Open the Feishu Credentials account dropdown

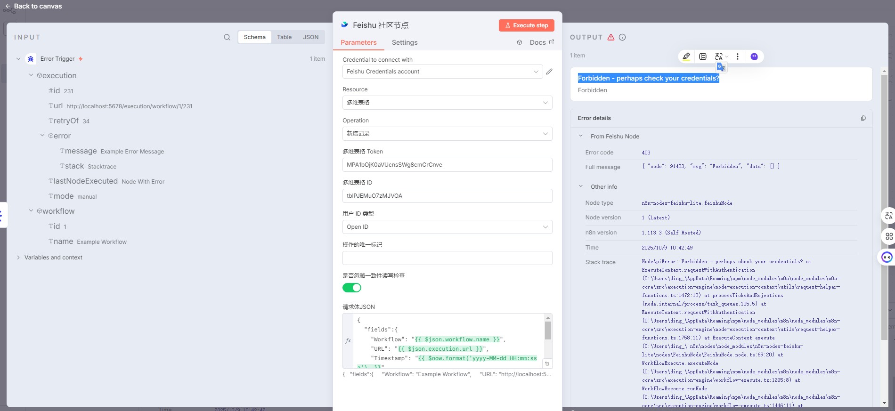[442, 72]
